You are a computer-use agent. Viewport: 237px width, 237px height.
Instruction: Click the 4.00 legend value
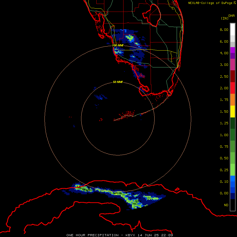point(224,53)
